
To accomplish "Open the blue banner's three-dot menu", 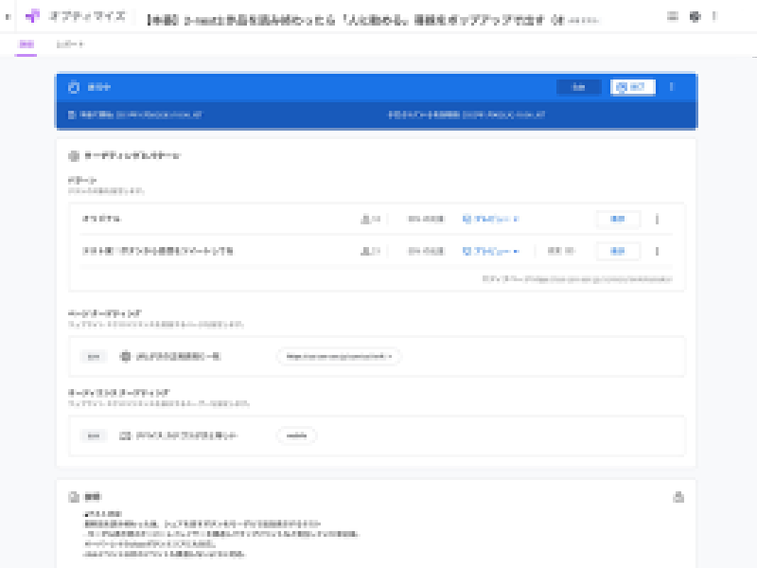I will (672, 87).
